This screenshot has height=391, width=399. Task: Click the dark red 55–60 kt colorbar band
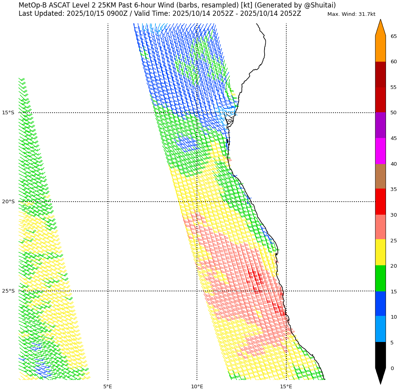coord(380,74)
